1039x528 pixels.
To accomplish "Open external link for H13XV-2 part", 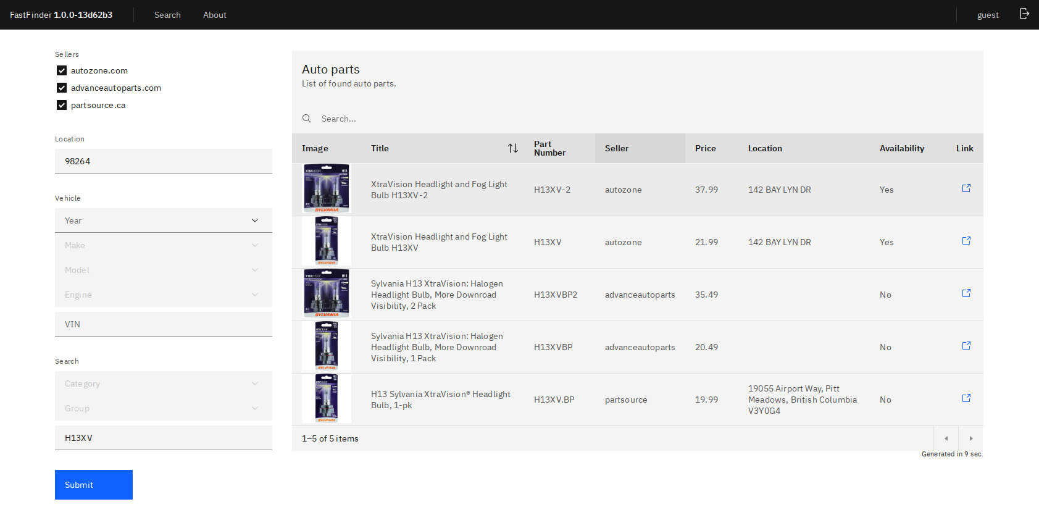I will (x=966, y=188).
